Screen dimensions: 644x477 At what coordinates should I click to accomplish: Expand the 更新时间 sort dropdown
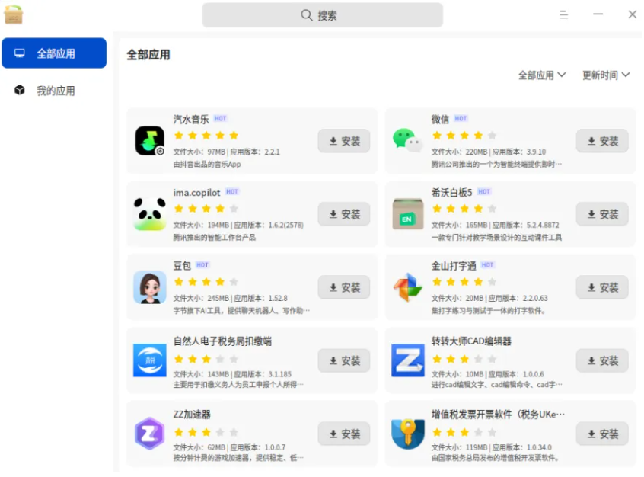606,75
